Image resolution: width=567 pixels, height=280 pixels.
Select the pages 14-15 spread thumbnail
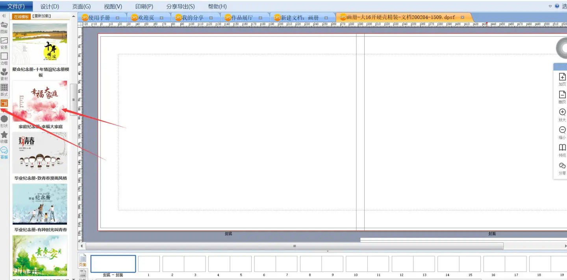pos(459,264)
